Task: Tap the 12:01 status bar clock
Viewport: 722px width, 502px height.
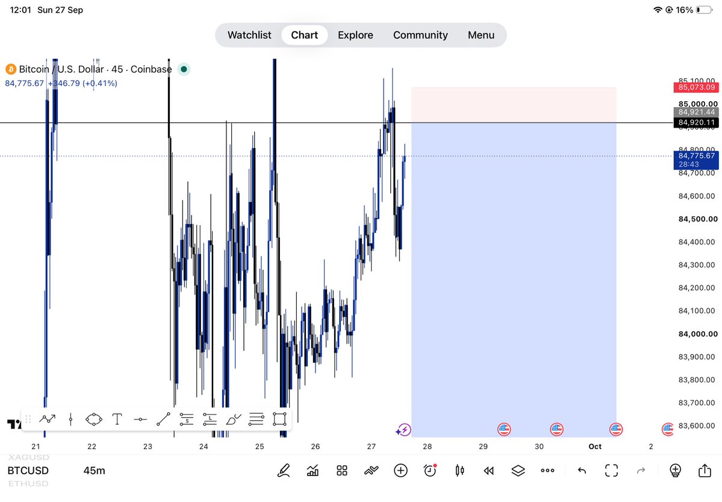Action: pyautogui.click(x=20, y=10)
